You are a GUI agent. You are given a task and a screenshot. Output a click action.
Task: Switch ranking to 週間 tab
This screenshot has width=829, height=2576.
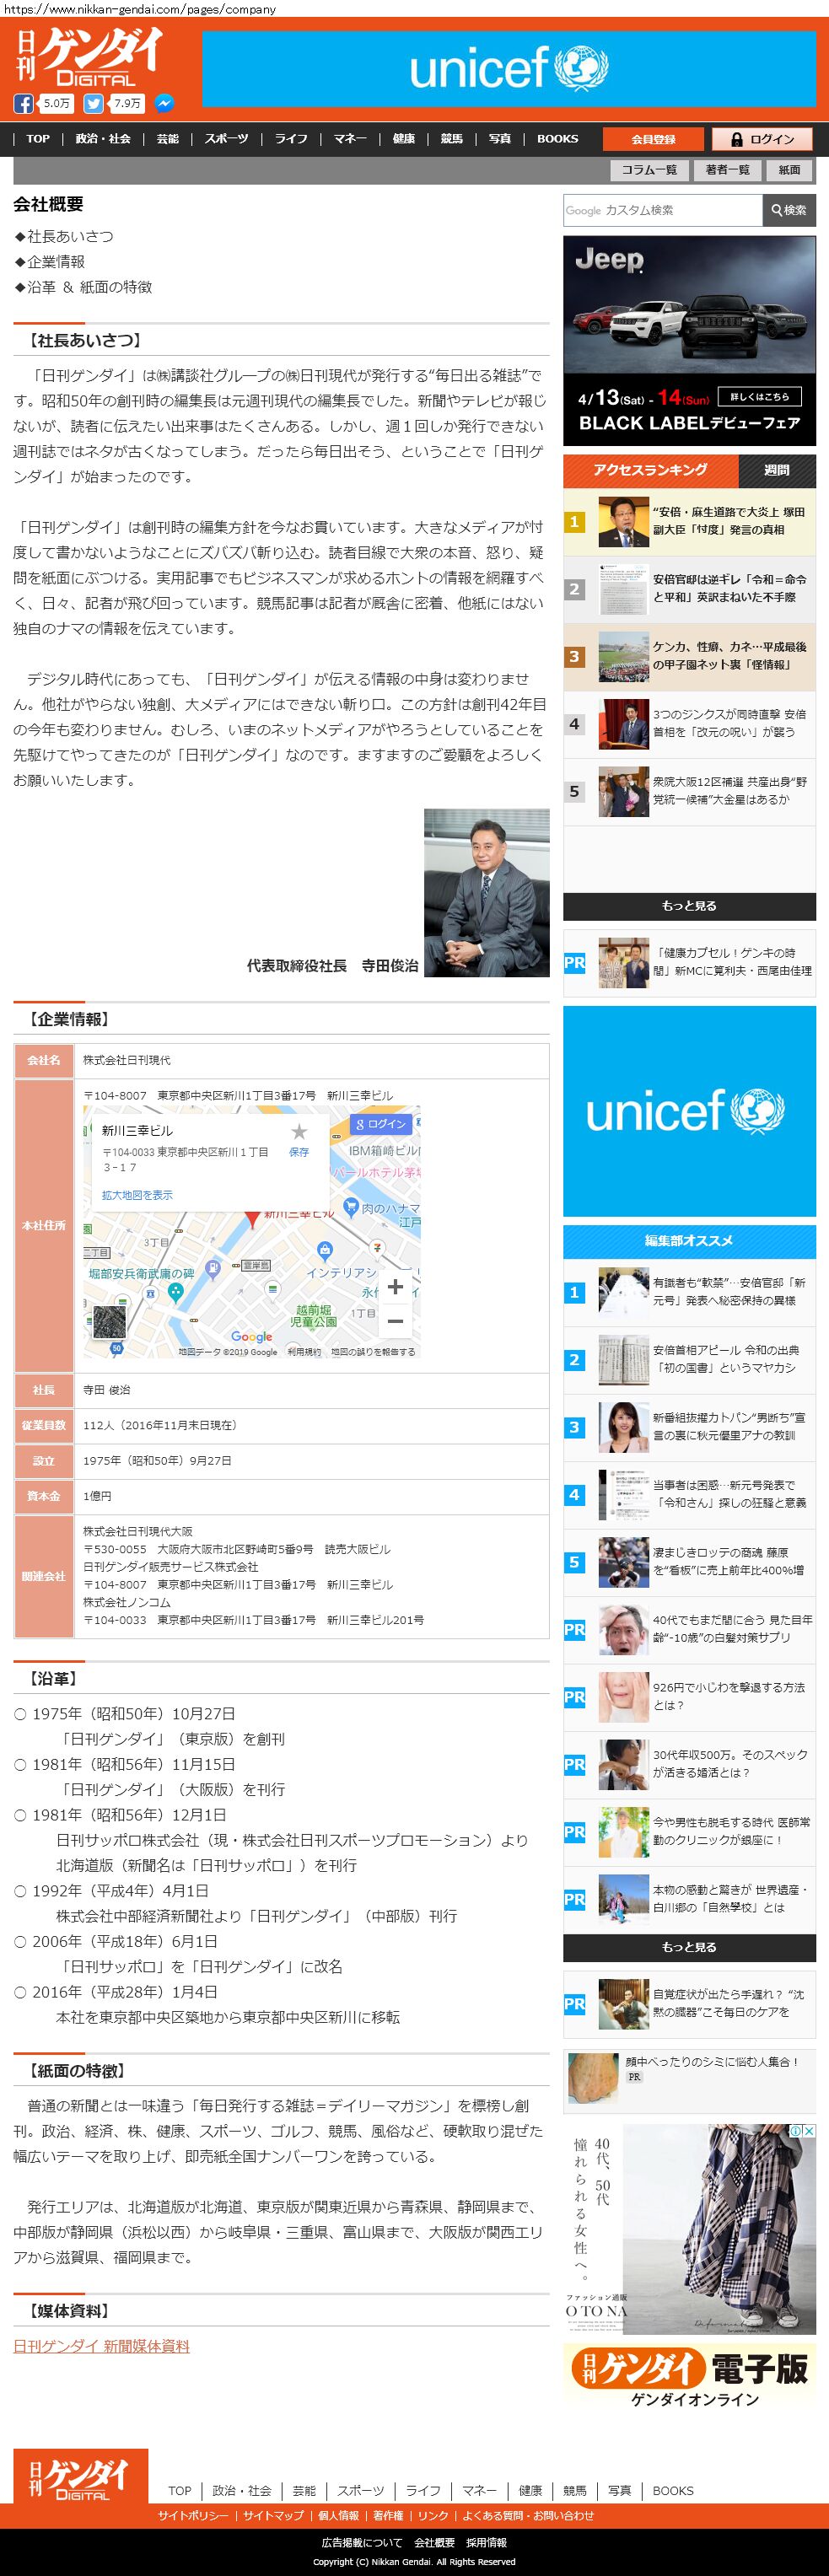click(x=777, y=470)
